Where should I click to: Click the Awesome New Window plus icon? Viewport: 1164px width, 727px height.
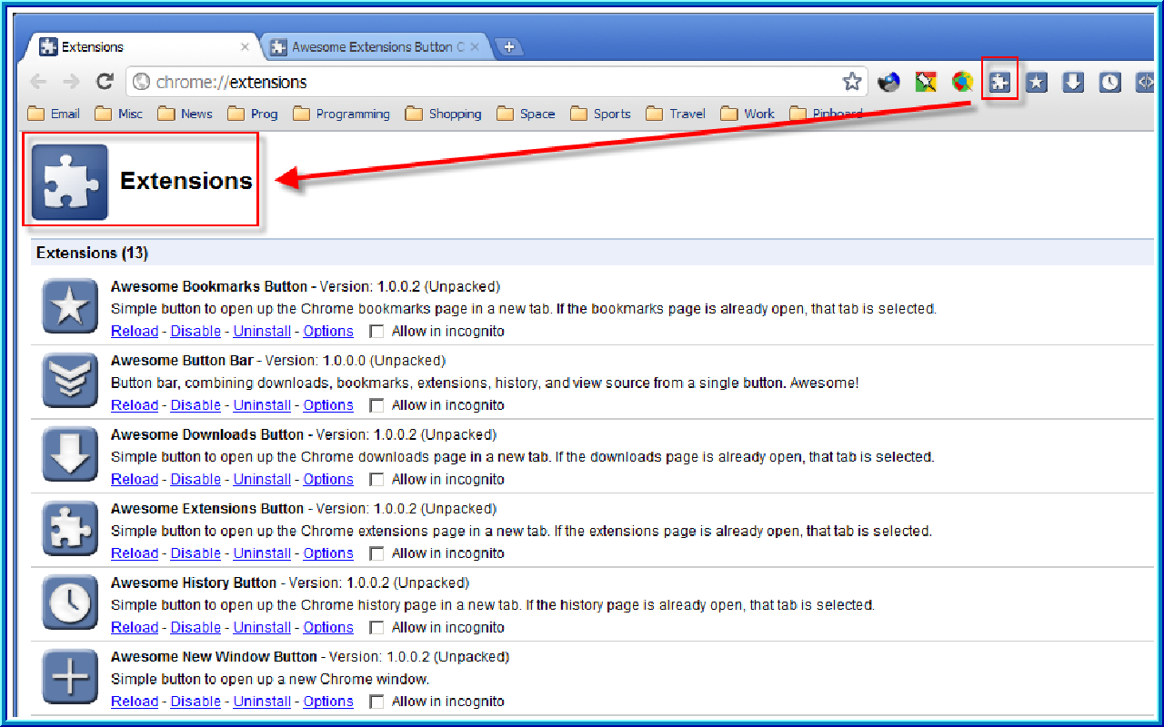pyautogui.click(x=70, y=676)
